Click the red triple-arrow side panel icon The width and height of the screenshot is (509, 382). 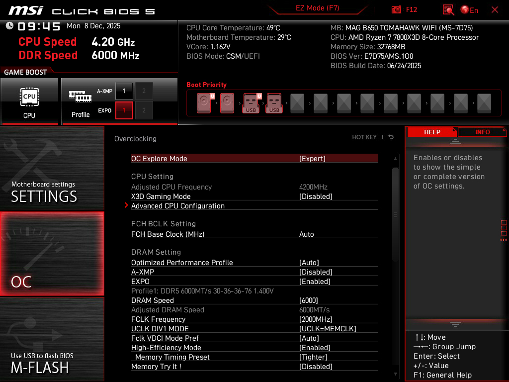tap(503, 240)
